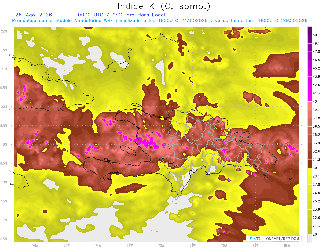Click the "35.2" colorbar label
Image resolution: width=322 pixels, height=249 pixels.
316,135
